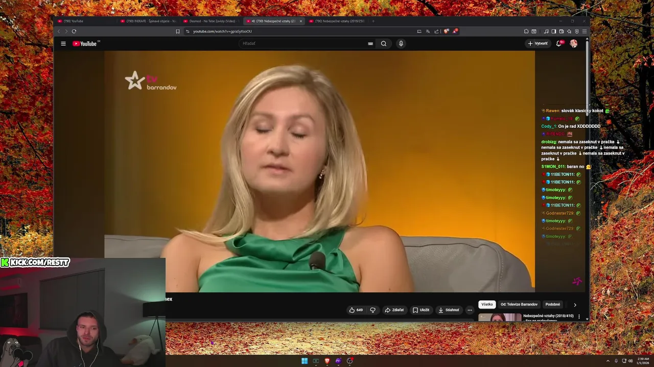
Task: Open the YouTube guide hamburger menu
Action: click(x=63, y=43)
